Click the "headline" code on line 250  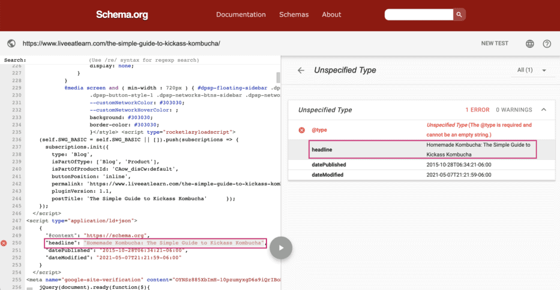[155, 243]
